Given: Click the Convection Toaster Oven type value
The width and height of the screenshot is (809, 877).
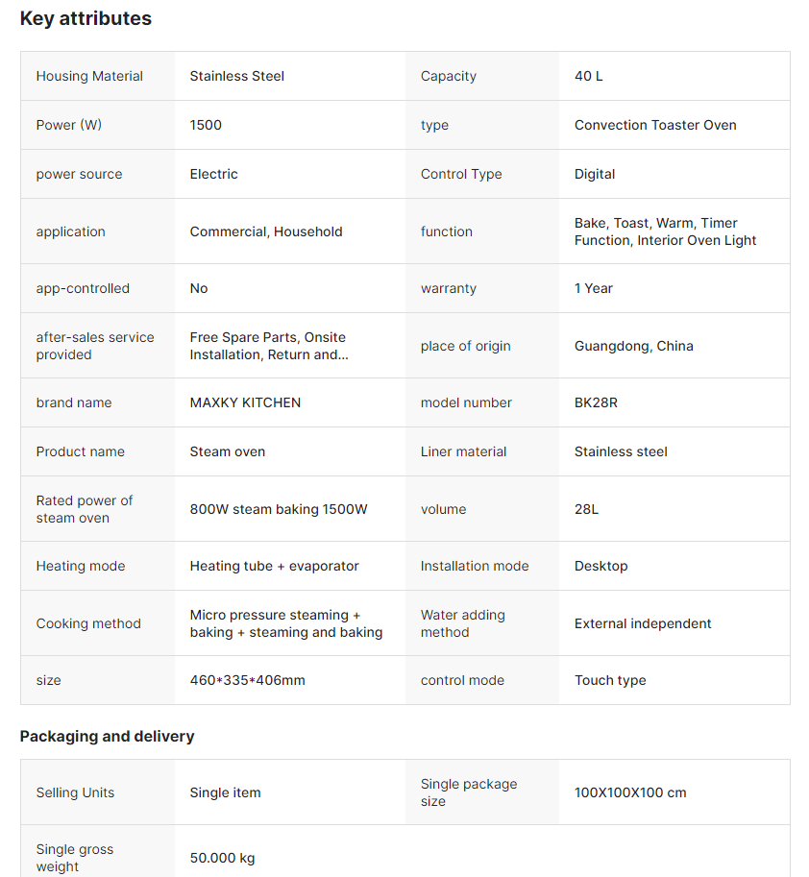Looking at the screenshot, I should tap(655, 125).
